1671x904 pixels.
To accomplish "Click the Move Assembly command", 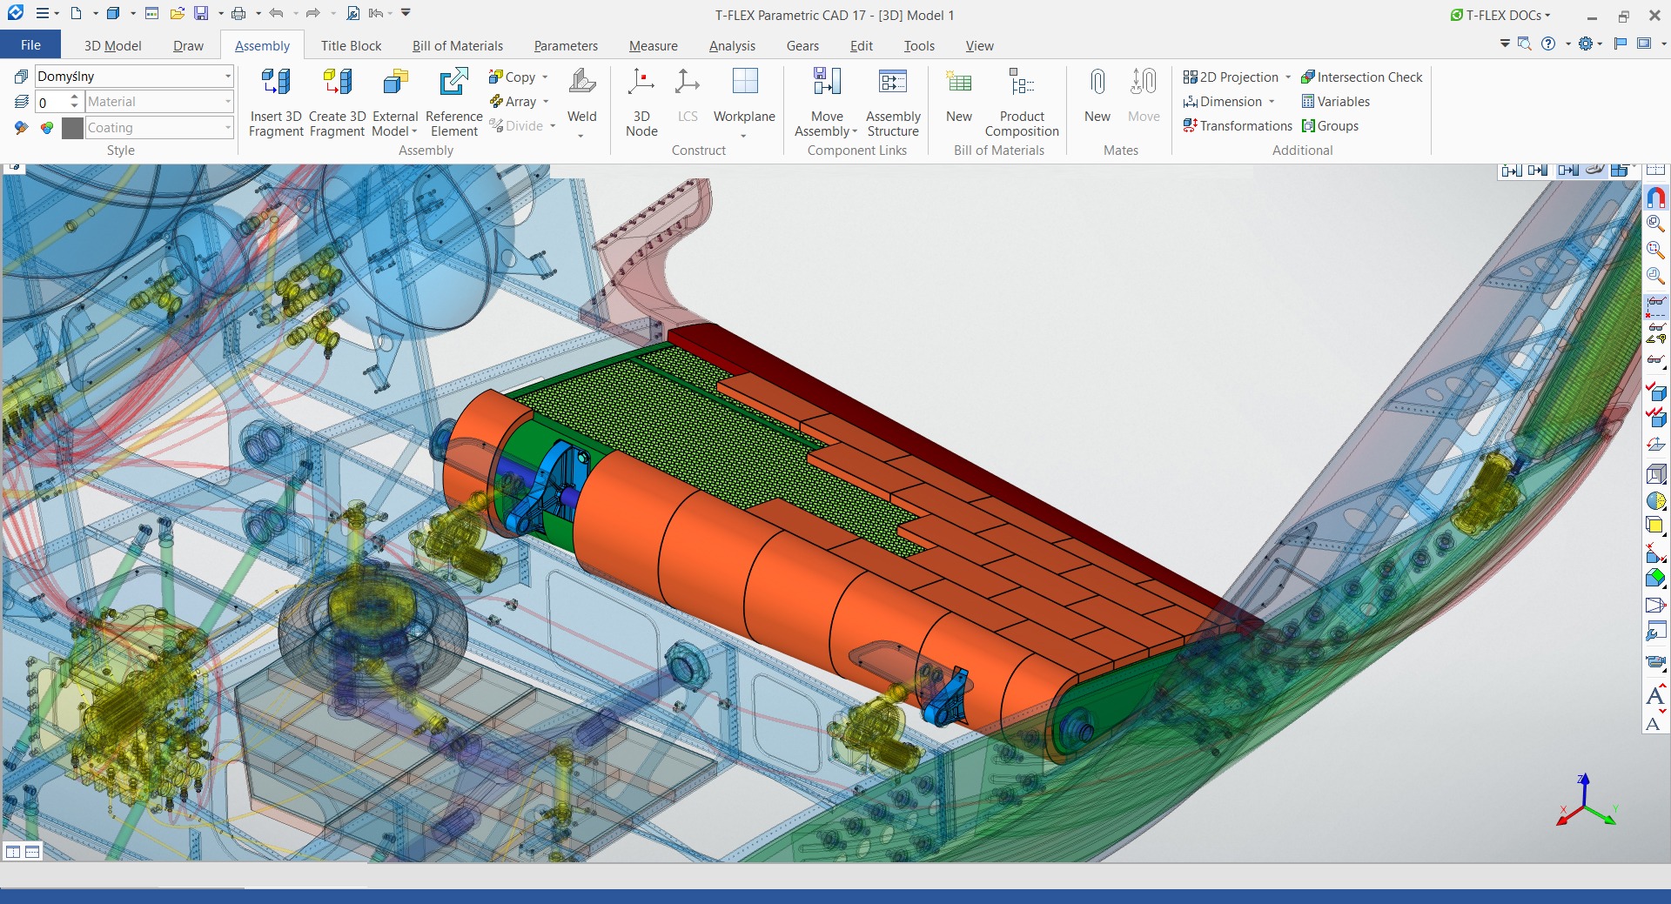I will [826, 103].
